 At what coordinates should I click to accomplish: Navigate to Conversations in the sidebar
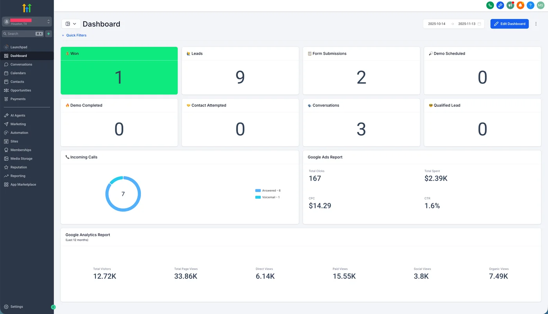click(20, 64)
